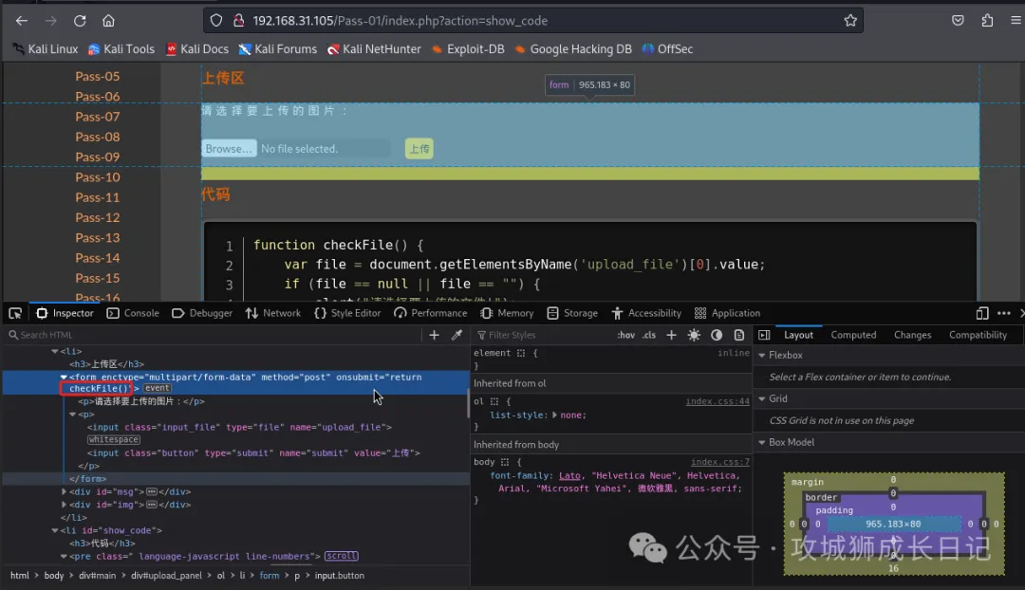Click the element picker icon in DevTools

(x=16, y=313)
